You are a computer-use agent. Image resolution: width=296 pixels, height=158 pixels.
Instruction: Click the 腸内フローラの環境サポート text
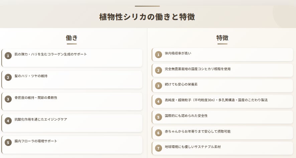click(x=36, y=141)
